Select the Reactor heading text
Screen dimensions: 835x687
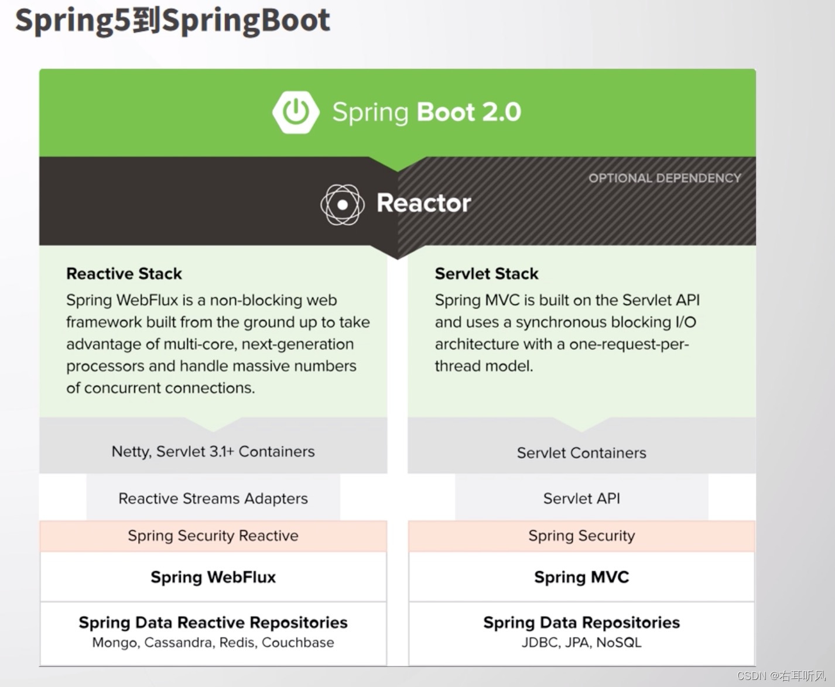pyautogui.click(x=424, y=203)
